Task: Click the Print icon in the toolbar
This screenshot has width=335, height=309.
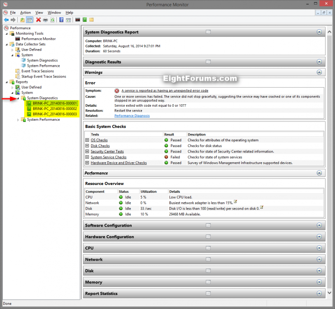Action: tap(45, 19)
